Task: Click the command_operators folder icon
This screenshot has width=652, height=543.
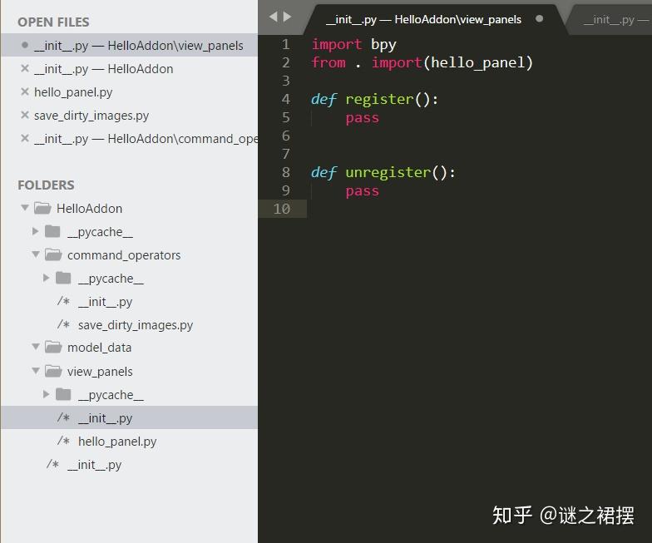Action: [x=53, y=254]
